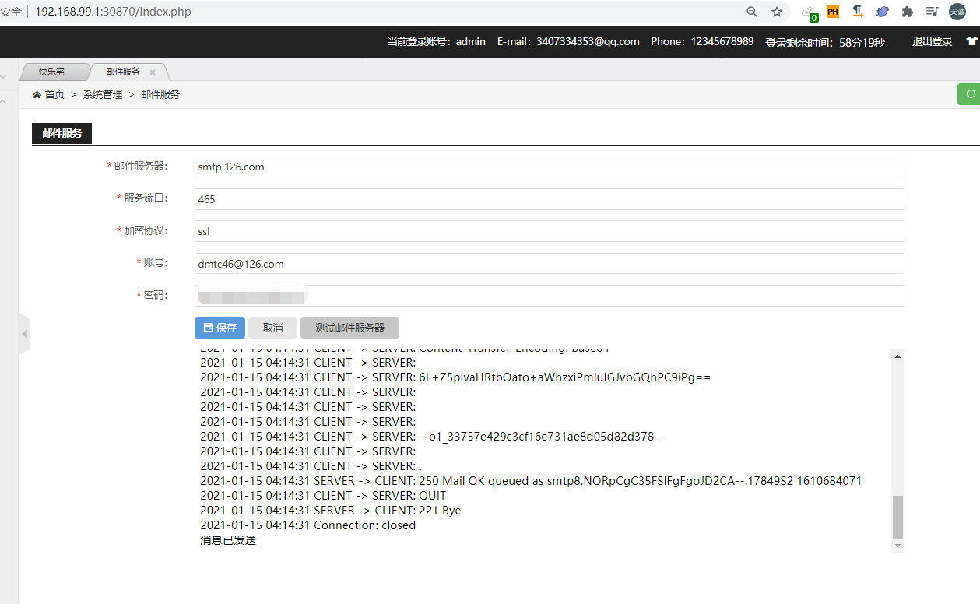Screen dimensions: 980x604
Task: Switch to the 快乐宅 tab
Action: click(x=52, y=72)
